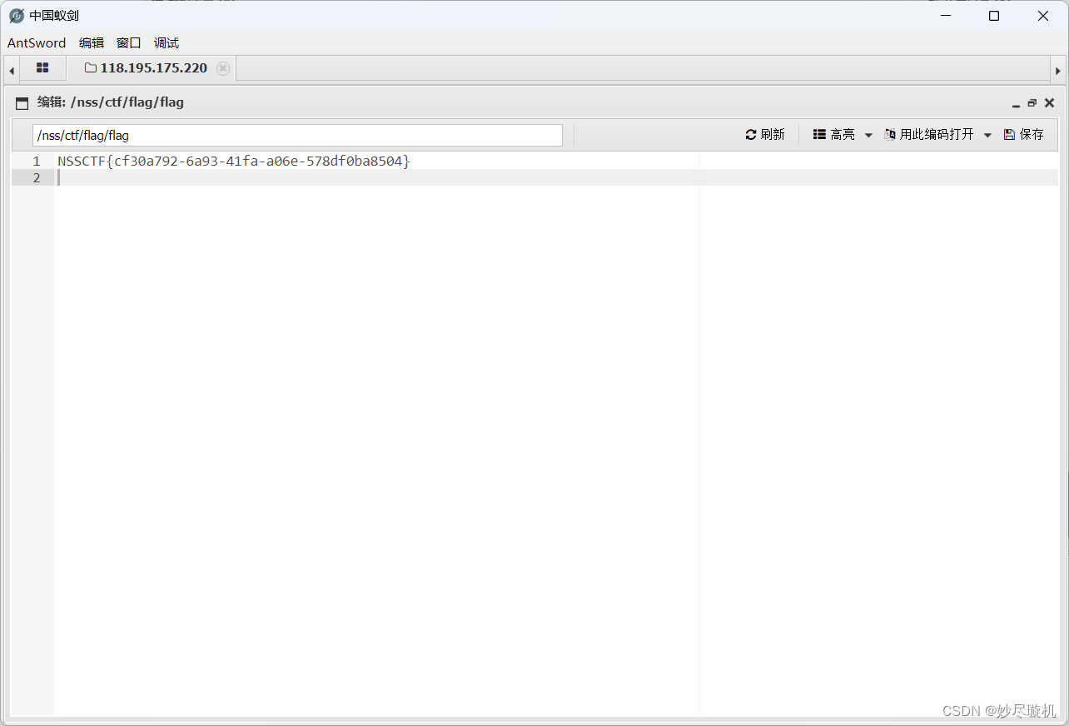Viewport: 1069px width, 726px height.
Task: Open the AntSword menu
Action: pos(37,43)
